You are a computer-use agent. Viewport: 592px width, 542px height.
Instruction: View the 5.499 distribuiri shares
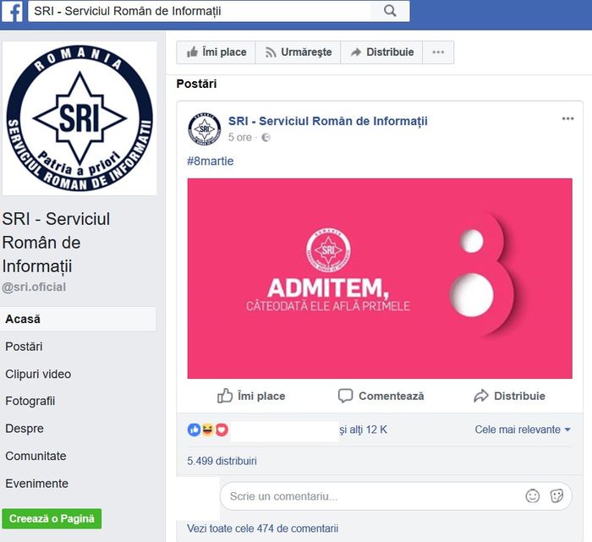coord(222,461)
